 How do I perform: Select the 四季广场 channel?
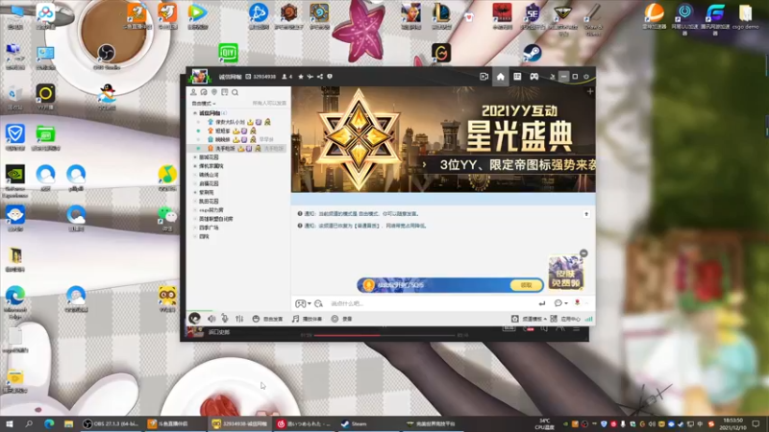(209, 228)
